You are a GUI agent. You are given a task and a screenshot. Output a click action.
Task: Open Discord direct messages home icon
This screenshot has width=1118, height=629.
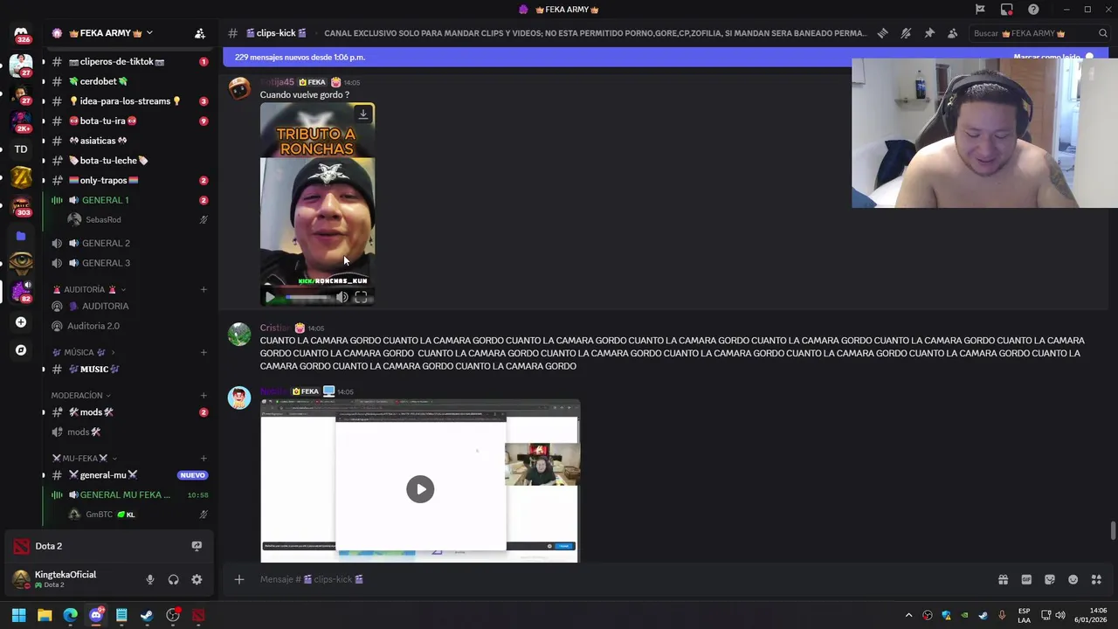[x=21, y=34]
